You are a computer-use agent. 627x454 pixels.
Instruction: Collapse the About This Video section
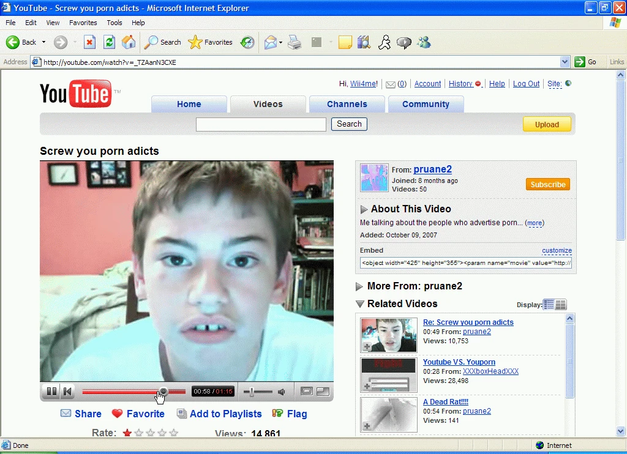pos(364,209)
